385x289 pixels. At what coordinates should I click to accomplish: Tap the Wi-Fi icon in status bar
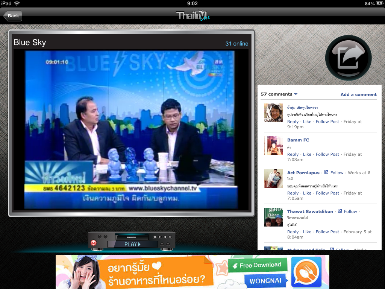coord(17,3)
